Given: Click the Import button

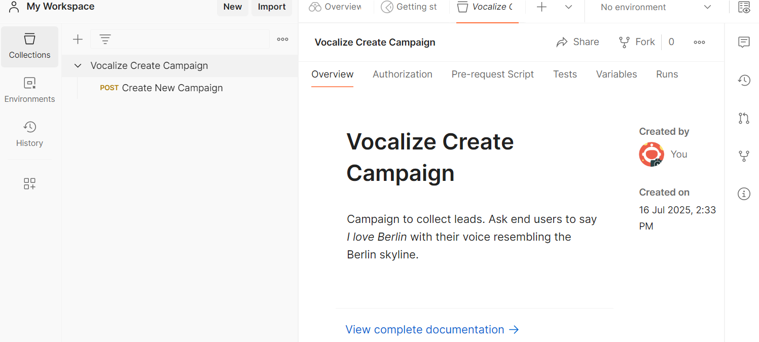Looking at the screenshot, I should 272,7.
